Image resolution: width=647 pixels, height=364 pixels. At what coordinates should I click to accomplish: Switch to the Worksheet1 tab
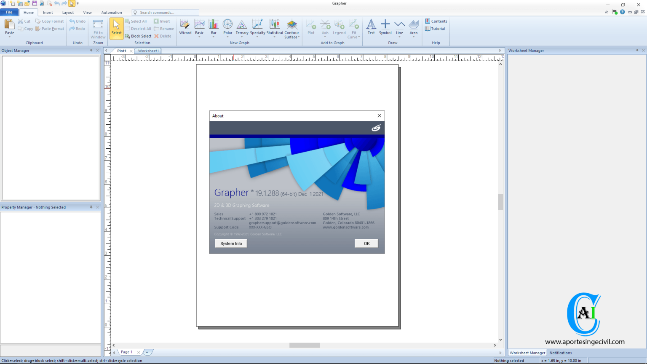click(x=148, y=51)
